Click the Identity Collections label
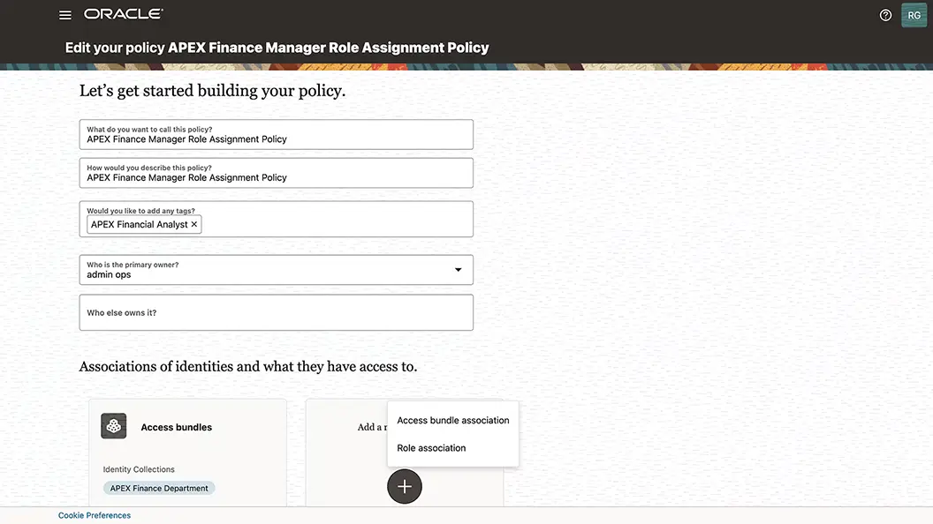This screenshot has width=933, height=524. coord(139,469)
